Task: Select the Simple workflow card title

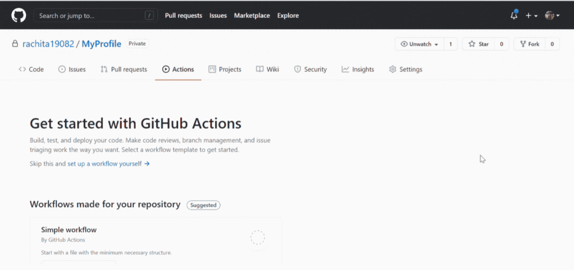Action: 69,230
